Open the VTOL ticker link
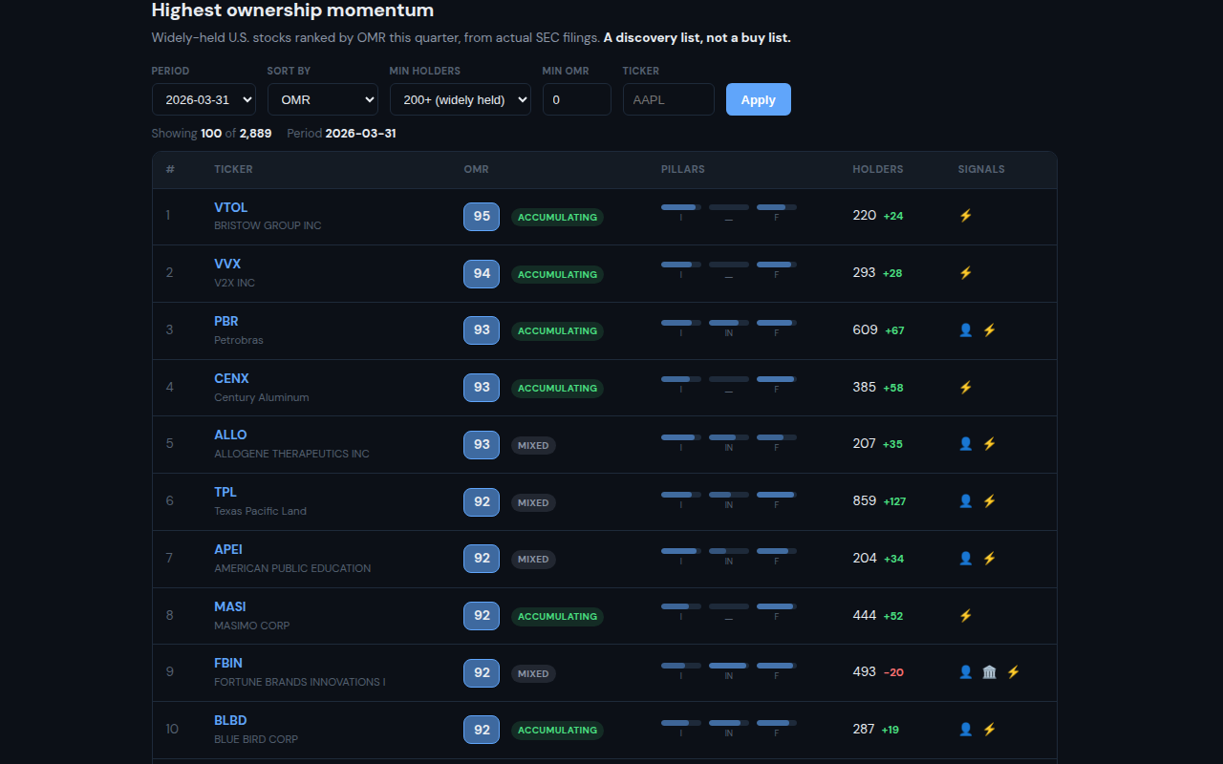 [x=230, y=207]
